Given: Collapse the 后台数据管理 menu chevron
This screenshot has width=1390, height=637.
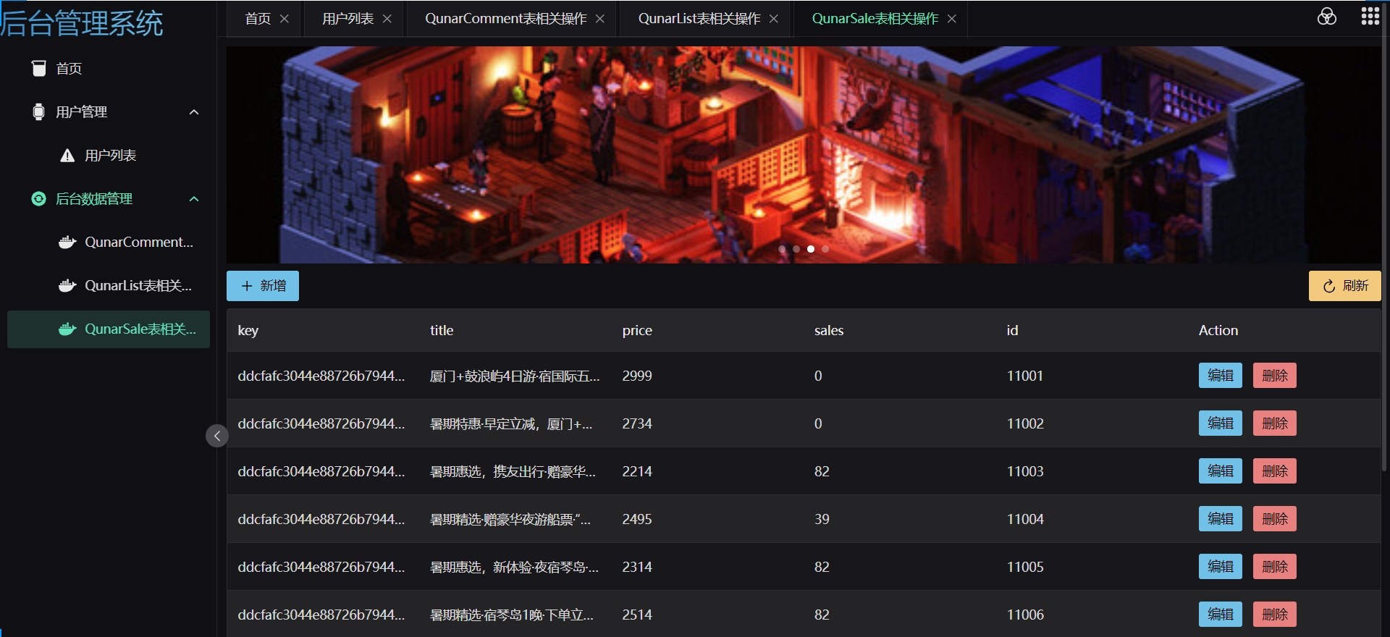Looking at the screenshot, I should click(194, 199).
